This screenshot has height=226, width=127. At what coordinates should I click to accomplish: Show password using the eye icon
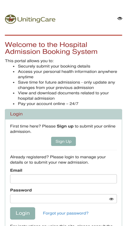point(111,199)
